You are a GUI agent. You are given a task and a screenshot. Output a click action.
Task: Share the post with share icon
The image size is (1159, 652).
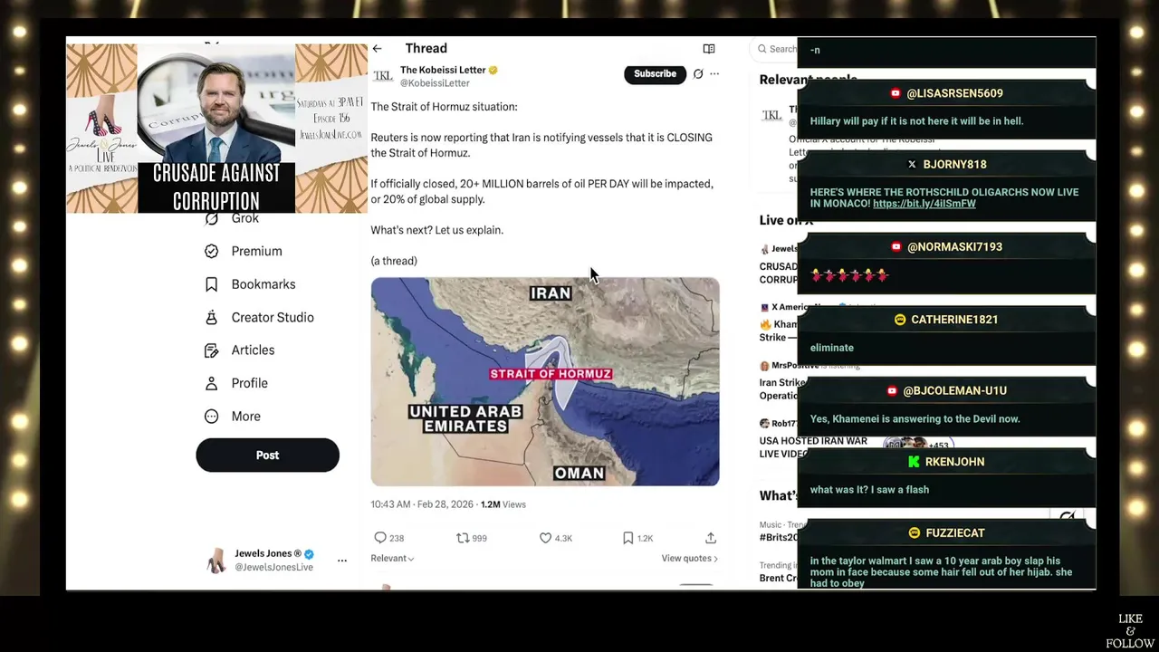pyautogui.click(x=711, y=538)
